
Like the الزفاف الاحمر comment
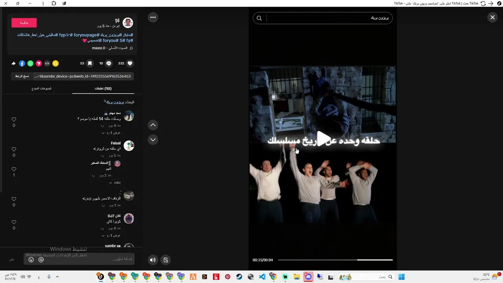click(14, 199)
